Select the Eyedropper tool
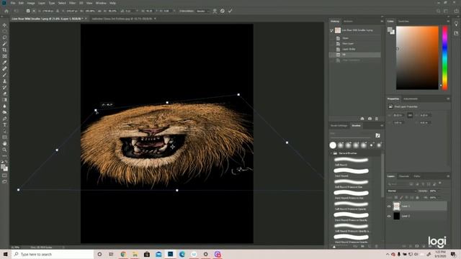This screenshot has height=259, width=461. coord(4,63)
